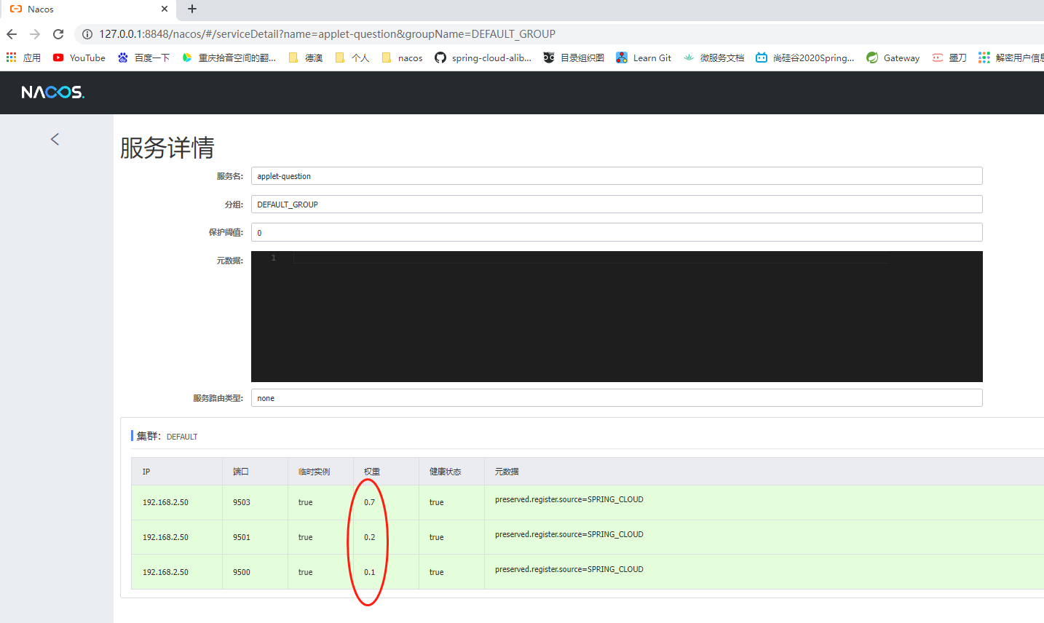Open the 微服务文档 bookmark
Image resolution: width=1044 pixels, height=623 pixels.
713,57
